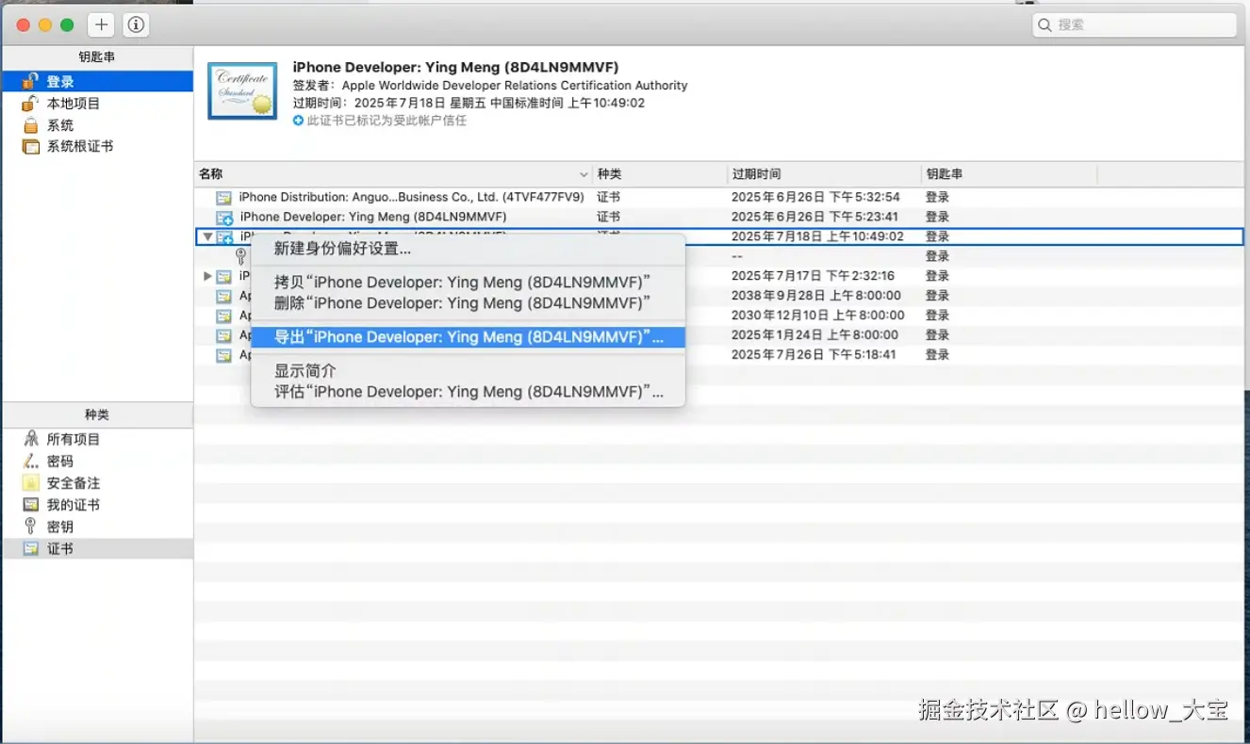This screenshot has height=744, width=1250.
Task: Click certificate icon of the 2025年7月17日 row
Action: click(x=224, y=276)
